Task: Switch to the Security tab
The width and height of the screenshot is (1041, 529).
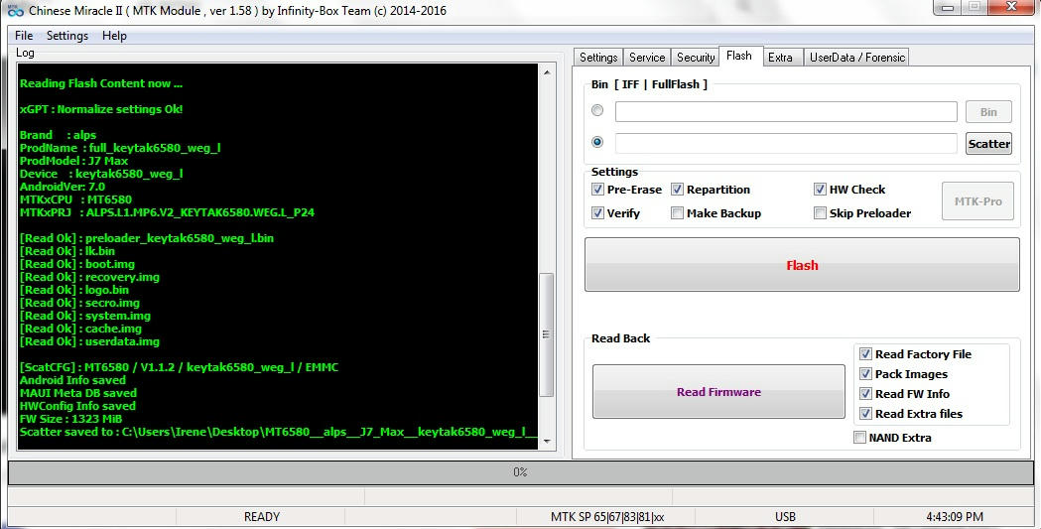Action: click(x=695, y=58)
